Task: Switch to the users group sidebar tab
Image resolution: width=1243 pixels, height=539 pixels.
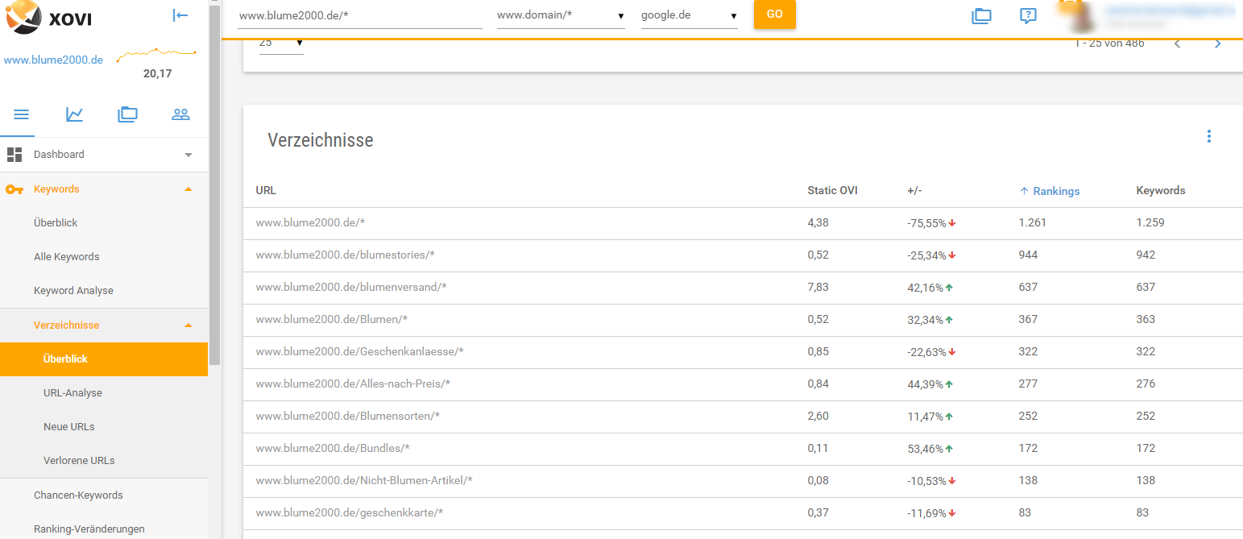Action: (x=180, y=114)
